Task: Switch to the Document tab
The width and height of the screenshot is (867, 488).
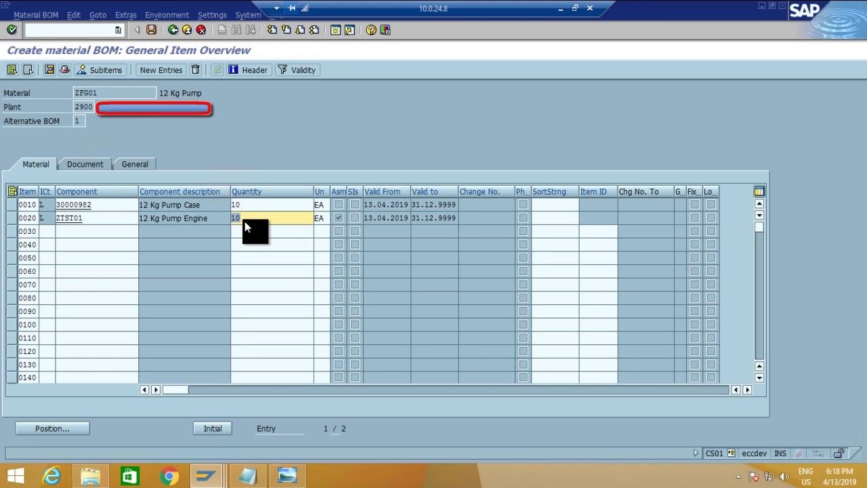Action: click(85, 164)
